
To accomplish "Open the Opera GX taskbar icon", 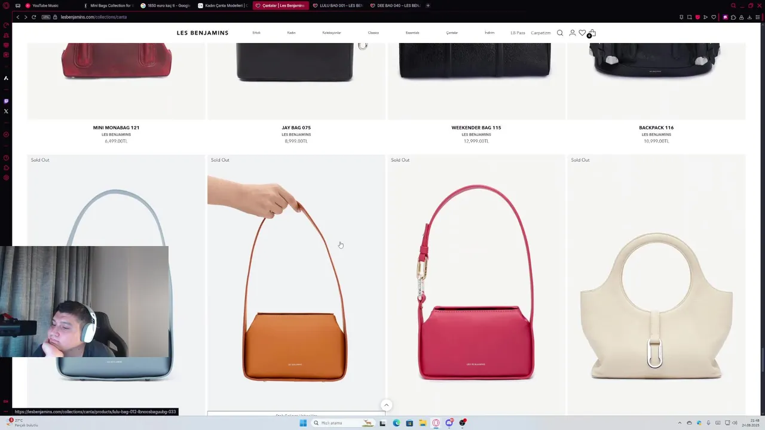I will point(436,423).
